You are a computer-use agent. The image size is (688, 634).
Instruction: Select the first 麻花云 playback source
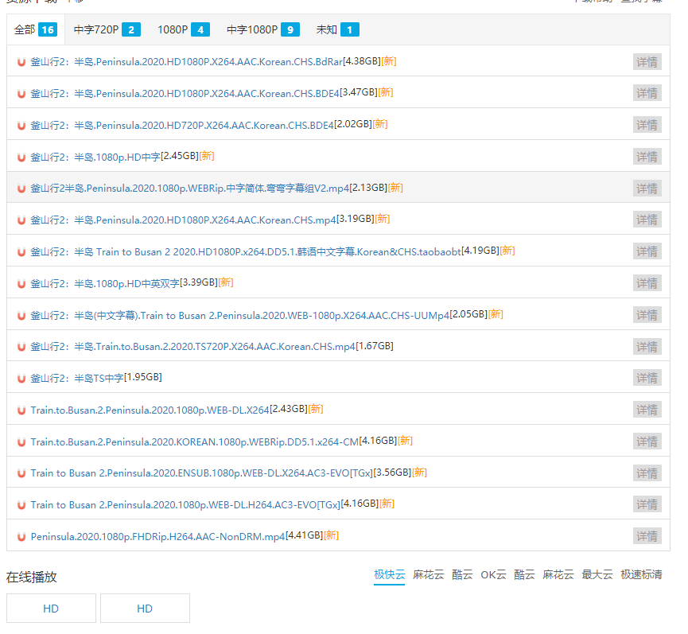pyautogui.click(x=428, y=575)
